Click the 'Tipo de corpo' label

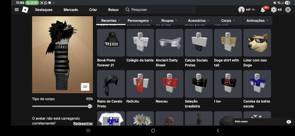[x=43, y=99]
